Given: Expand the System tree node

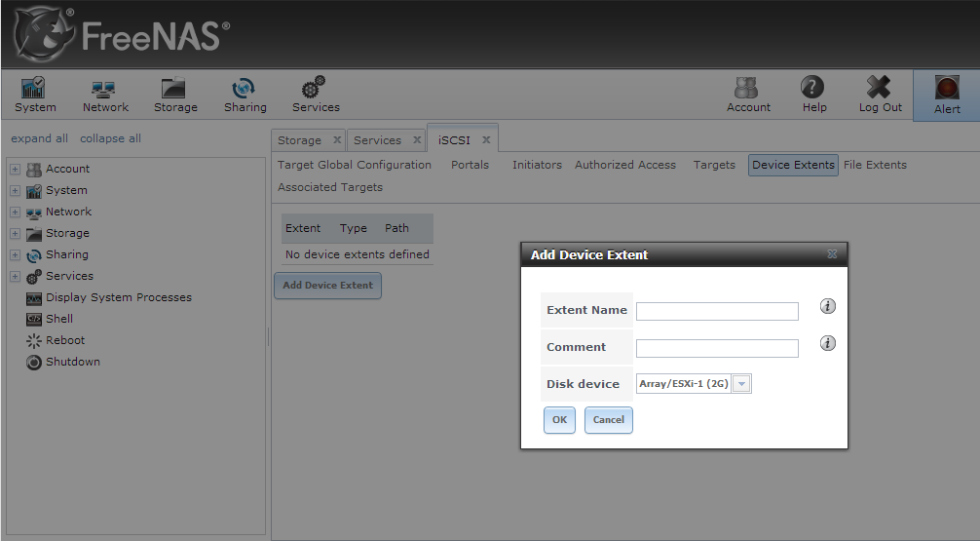Looking at the screenshot, I should pos(15,190).
